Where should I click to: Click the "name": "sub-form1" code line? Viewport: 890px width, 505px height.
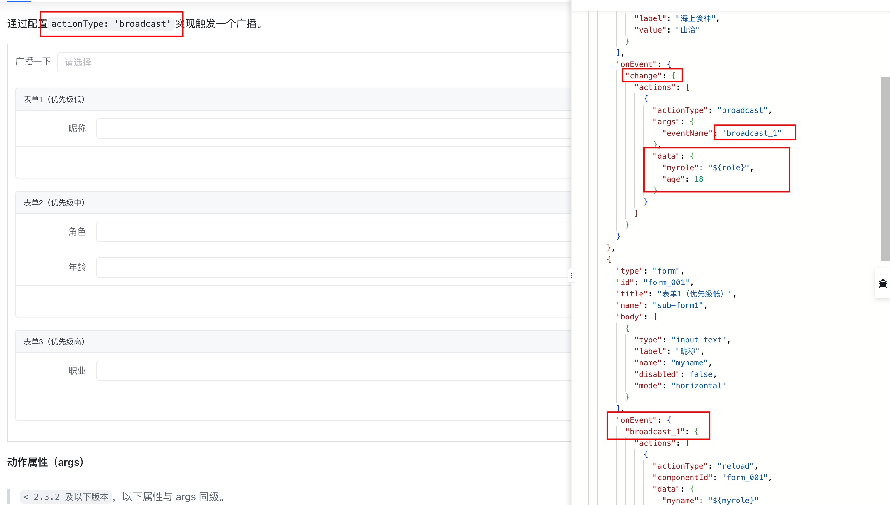coord(661,305)
